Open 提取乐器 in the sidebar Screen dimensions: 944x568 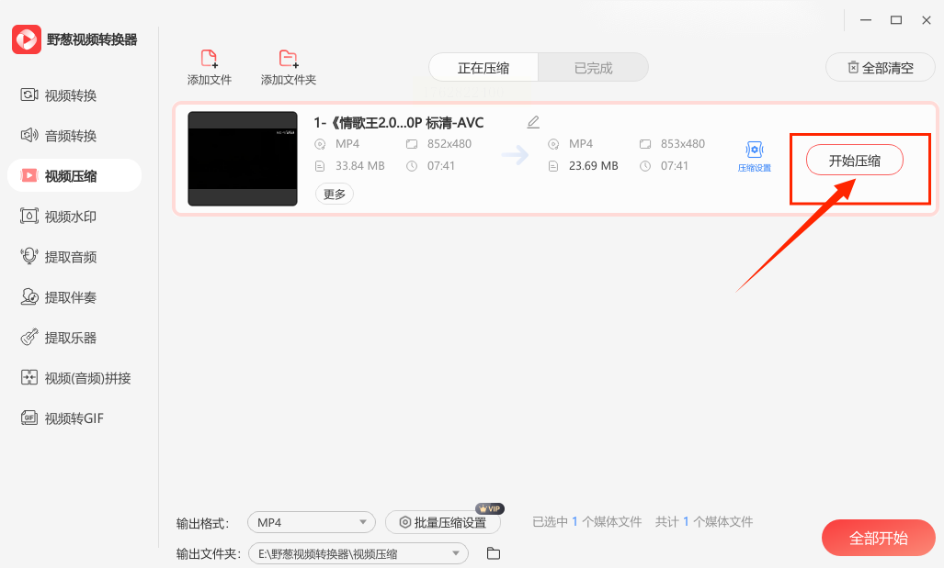(x=59, y=337)
